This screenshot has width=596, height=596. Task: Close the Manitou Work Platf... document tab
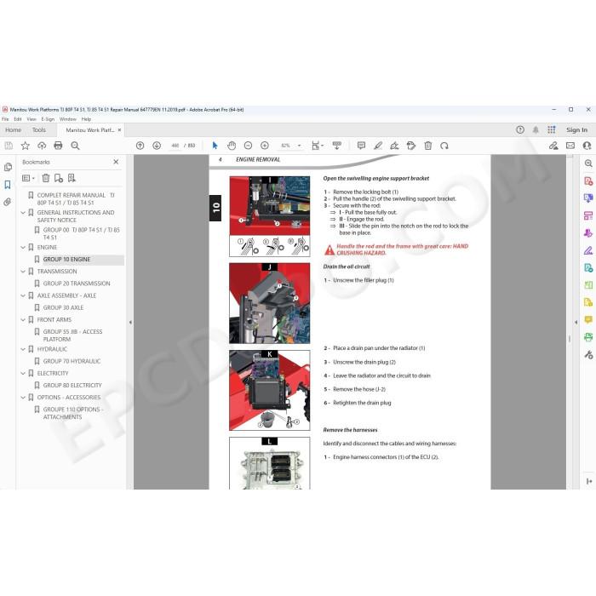click(x=119, y=130)
